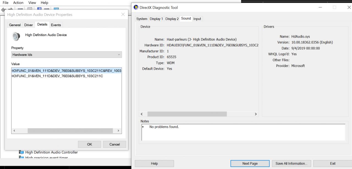Click the driver date 9/4/2019 value

point(306,48)
